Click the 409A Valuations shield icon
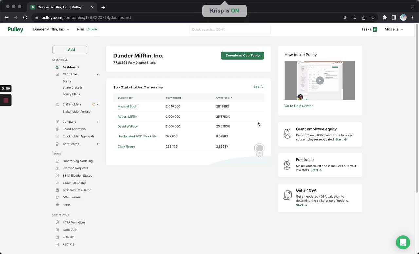 click(x=57, y=222)
